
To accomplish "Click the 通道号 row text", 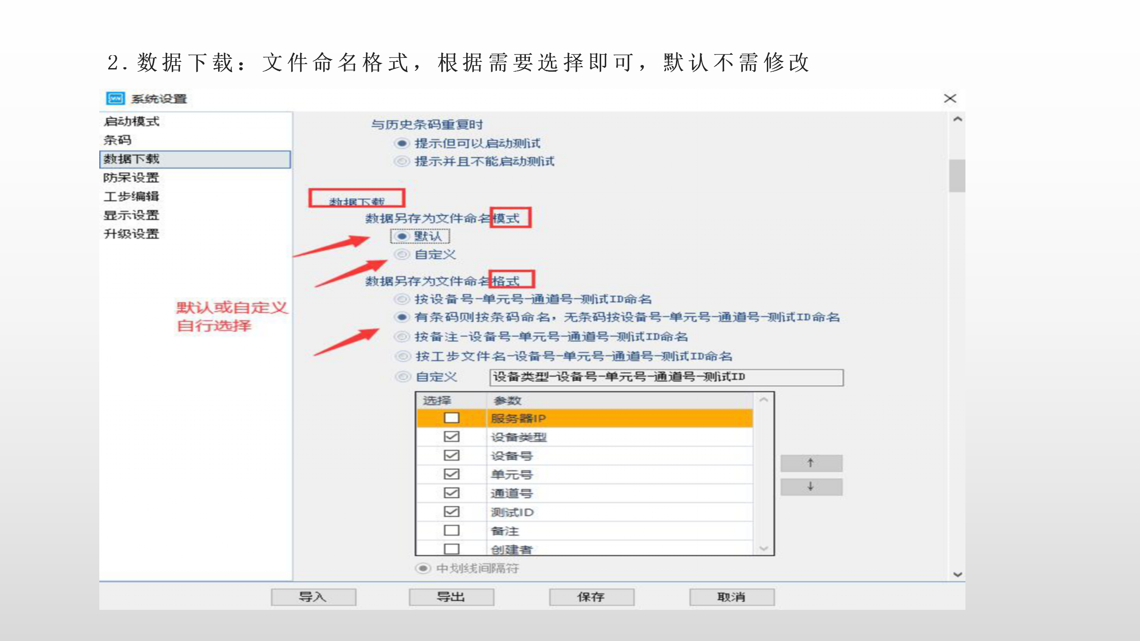I will 511,493.
